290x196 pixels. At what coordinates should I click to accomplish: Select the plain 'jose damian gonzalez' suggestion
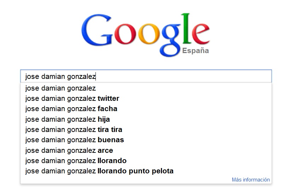tap(146, 88)
